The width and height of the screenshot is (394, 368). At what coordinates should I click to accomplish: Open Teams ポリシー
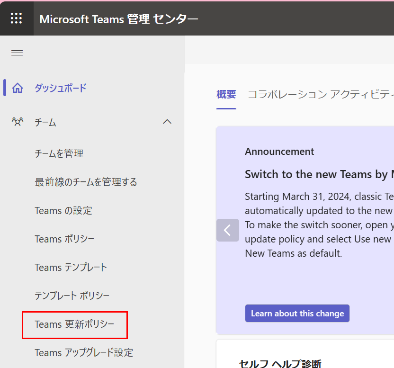click(x=64, y=239)
